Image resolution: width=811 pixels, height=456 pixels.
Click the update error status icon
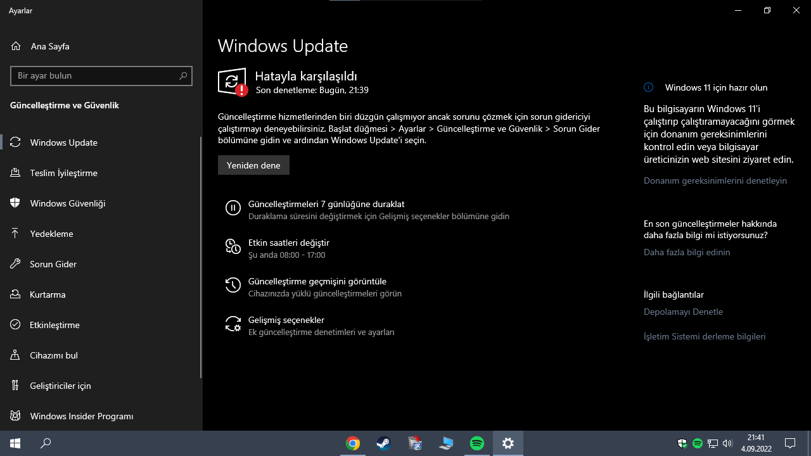click(233, 82)
